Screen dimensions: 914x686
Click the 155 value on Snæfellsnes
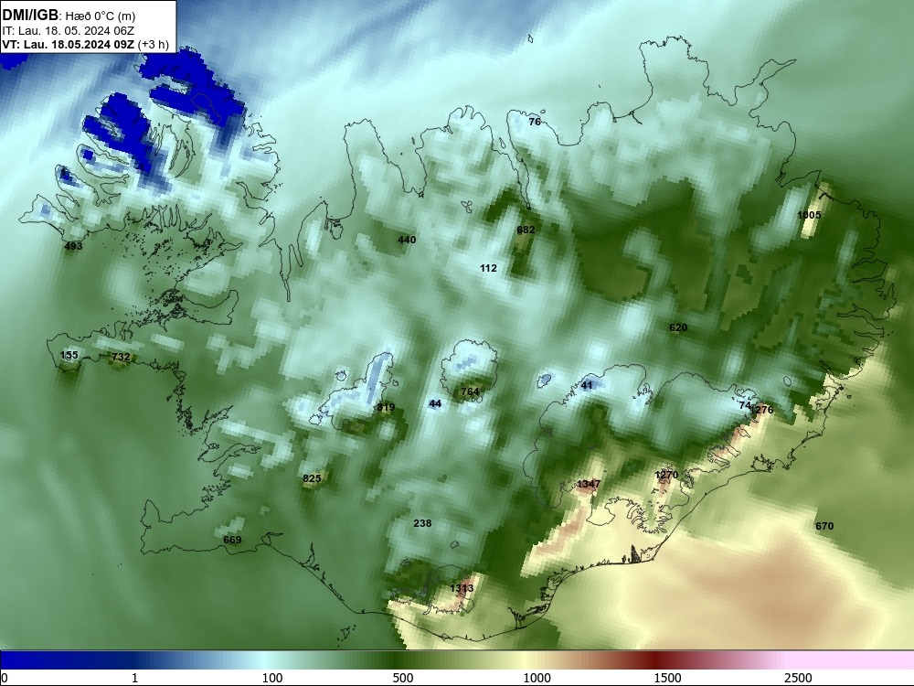[x=69, y=355]
